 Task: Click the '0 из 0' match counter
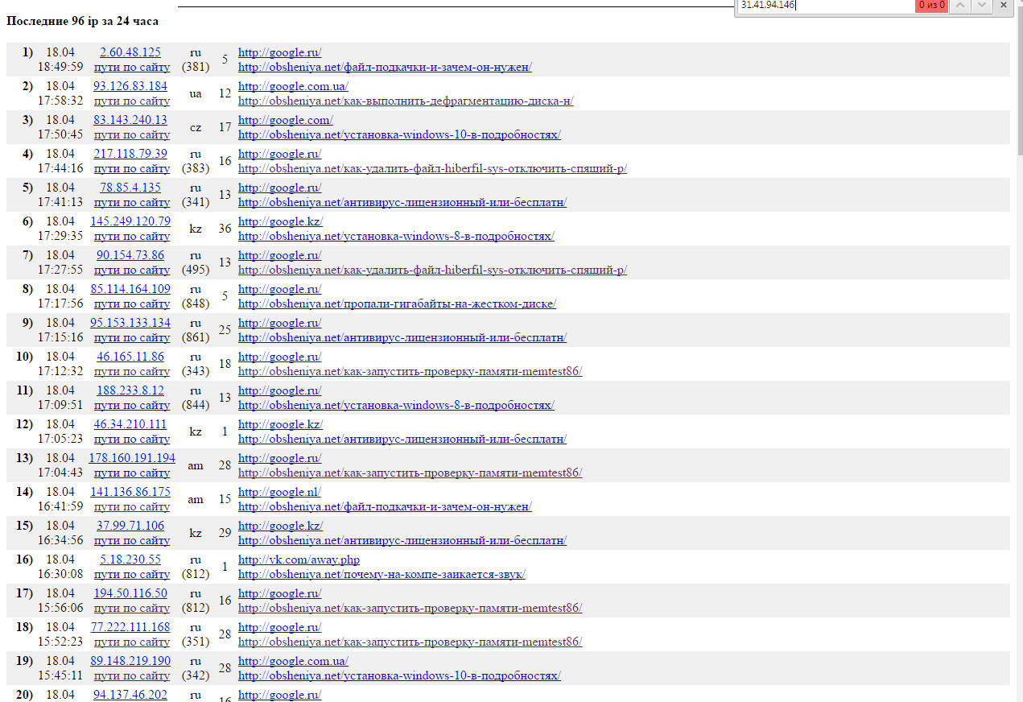pyautogui.click(x=931, y=5)
